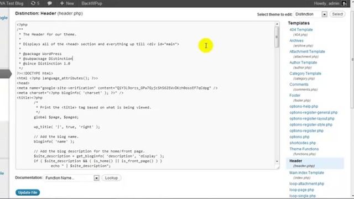This screenshot has width=354, height=199.
Task: Open options-help.php
Action: tap(304, 106)
